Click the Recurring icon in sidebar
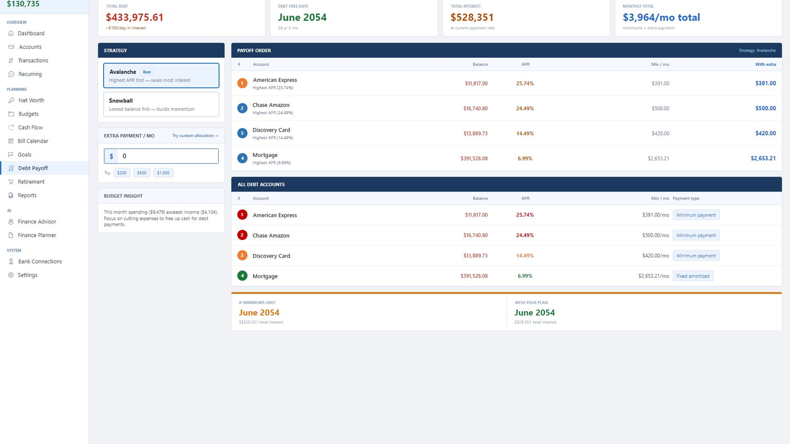 (11, 74)
